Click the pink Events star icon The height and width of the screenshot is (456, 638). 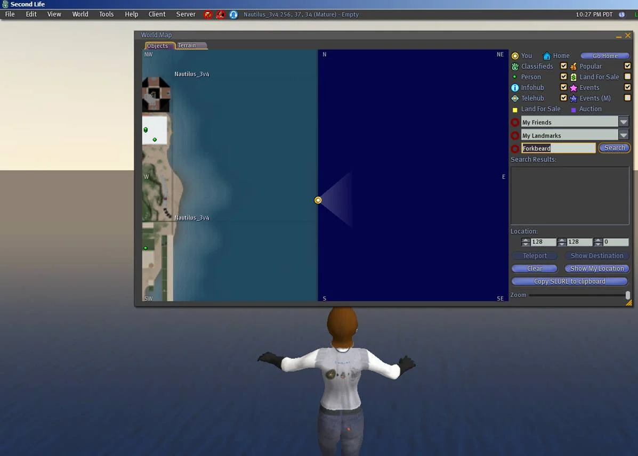tap(574, 88)
